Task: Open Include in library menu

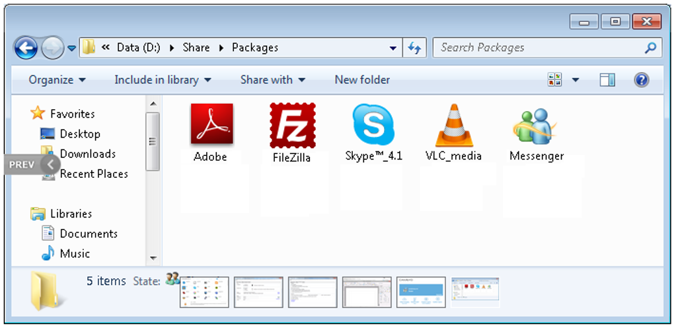Action: 163,79
